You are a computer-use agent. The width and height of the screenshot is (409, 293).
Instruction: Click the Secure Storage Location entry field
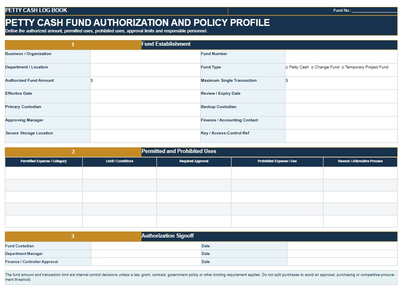point(145,136)
